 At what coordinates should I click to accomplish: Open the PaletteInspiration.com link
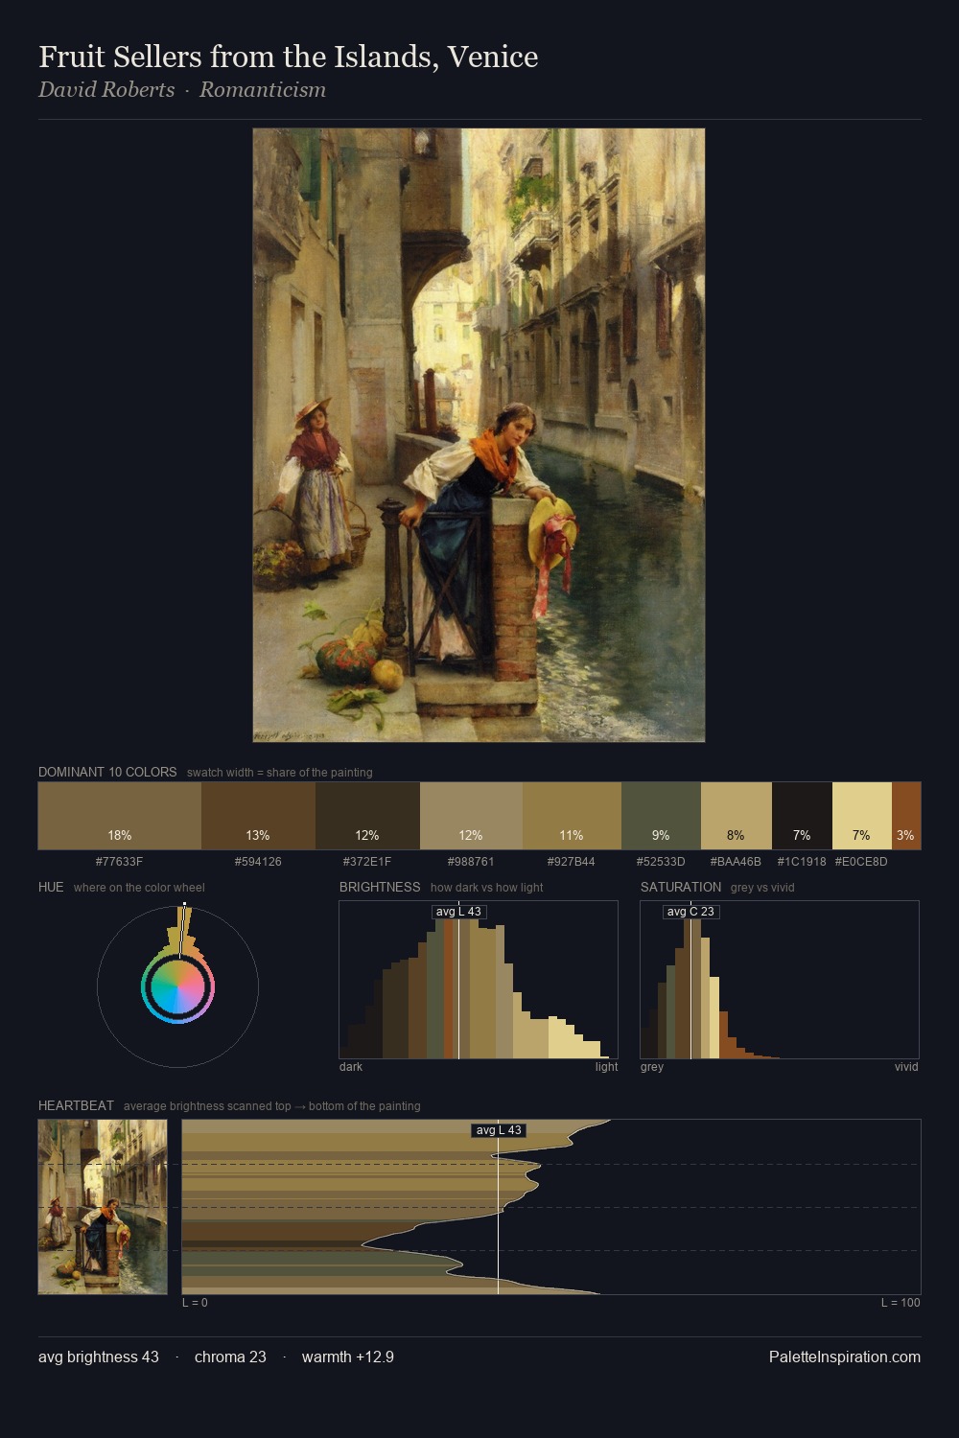point(845,1357)
